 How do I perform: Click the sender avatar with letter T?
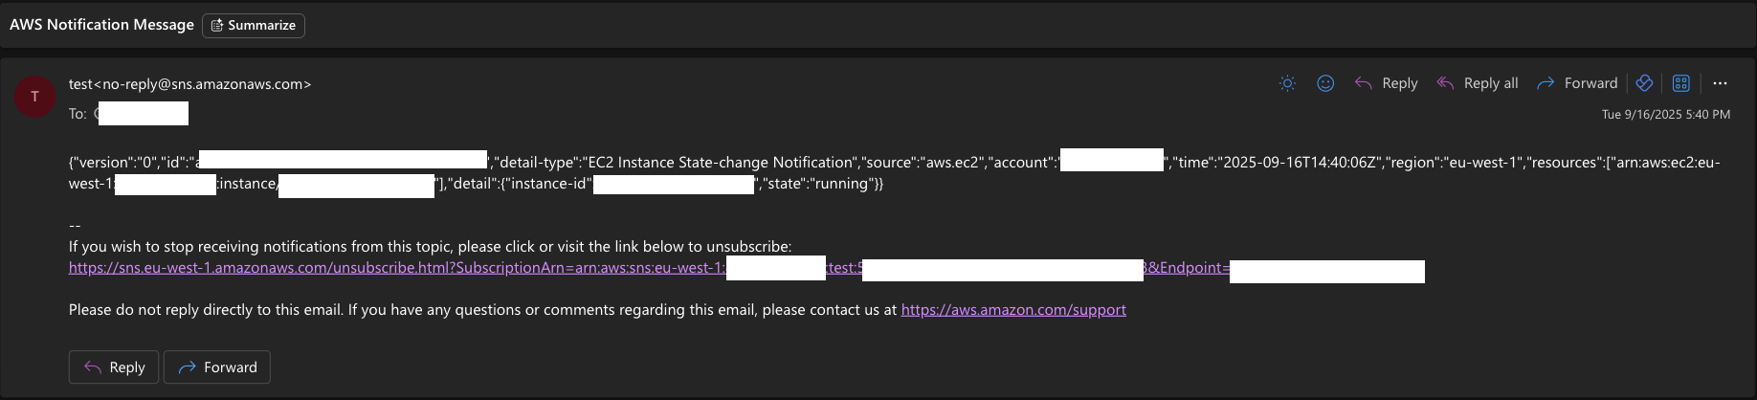coord(35,97)
